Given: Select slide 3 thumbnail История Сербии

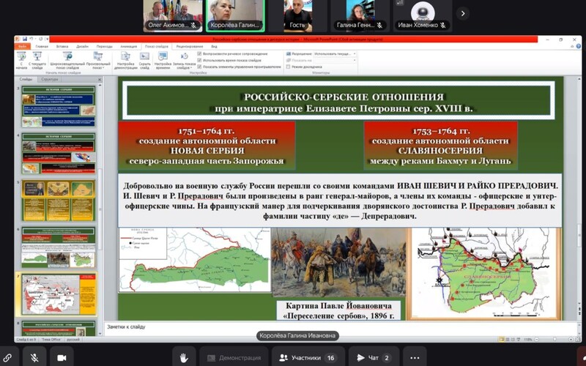Looking at the screenshot, I should 59,106.
